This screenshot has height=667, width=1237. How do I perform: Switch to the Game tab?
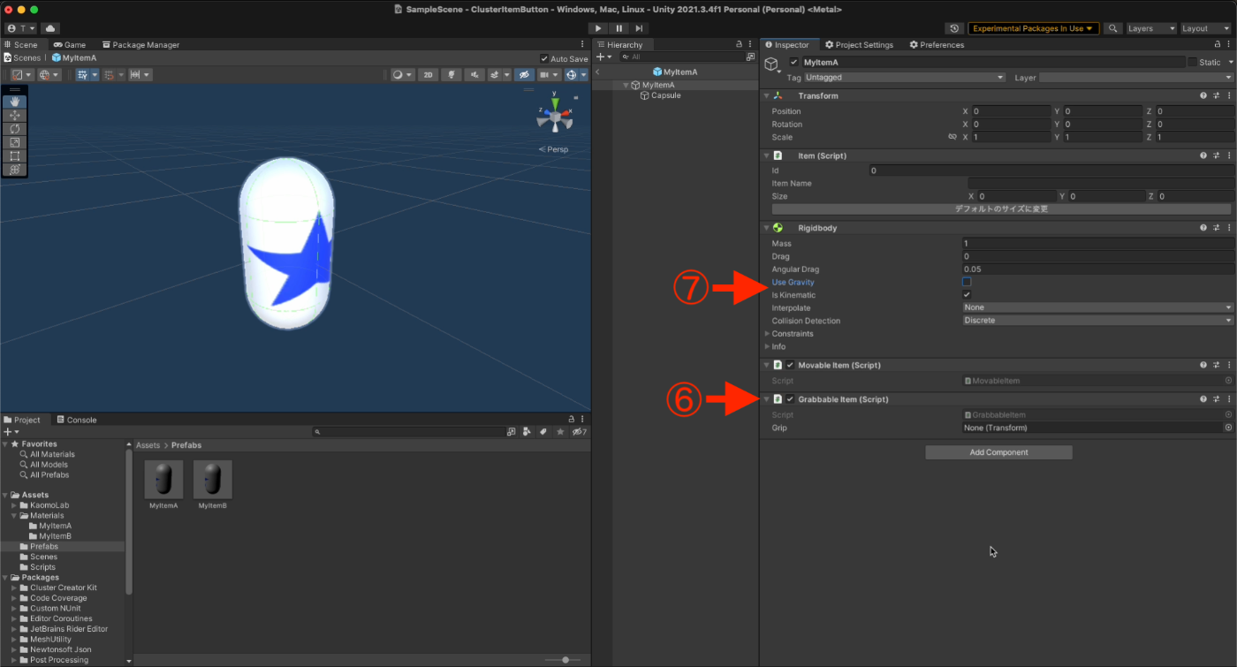[70, 45]
